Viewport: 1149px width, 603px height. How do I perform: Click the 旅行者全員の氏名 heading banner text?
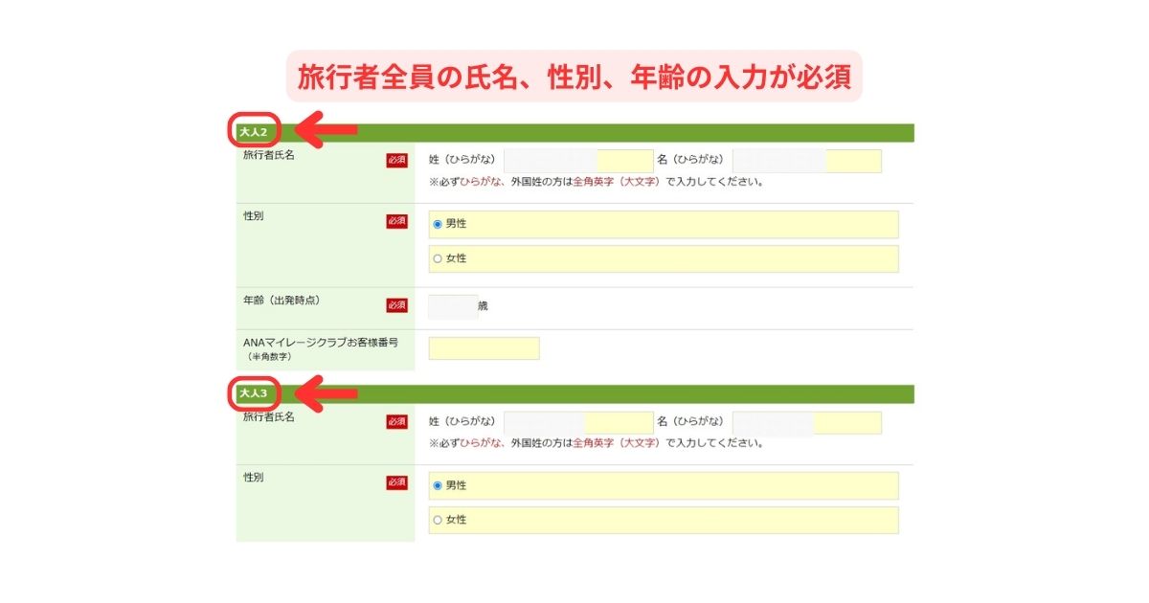pos(574,77)
